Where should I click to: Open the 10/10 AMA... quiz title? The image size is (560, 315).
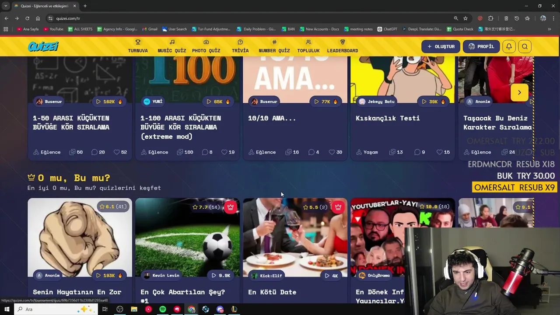(272, 118)
